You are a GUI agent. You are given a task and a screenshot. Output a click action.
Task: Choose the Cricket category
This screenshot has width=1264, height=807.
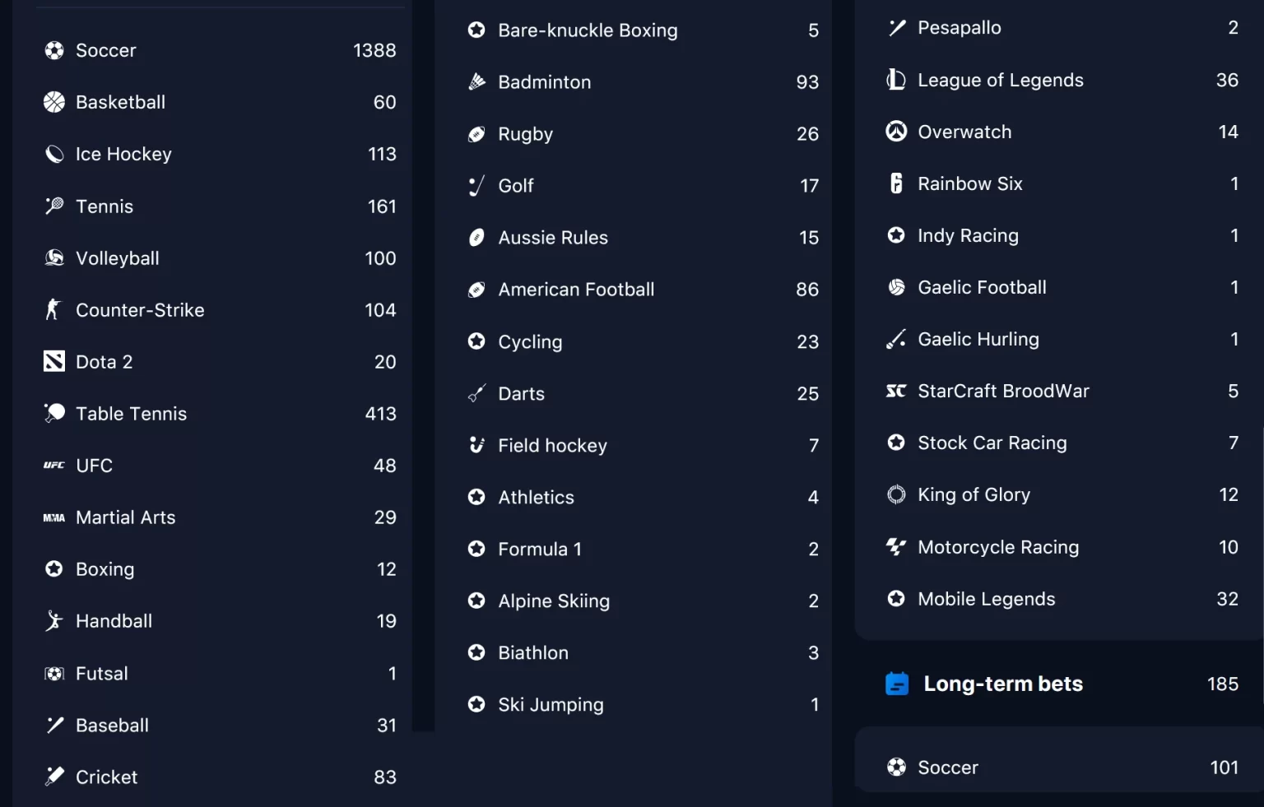point(220,777)
